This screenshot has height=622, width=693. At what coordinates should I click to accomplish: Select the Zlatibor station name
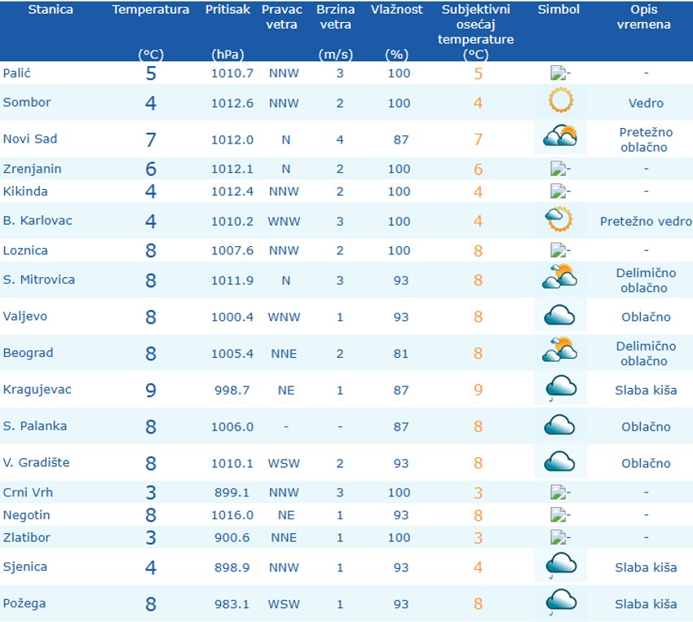tap(29, 537)
